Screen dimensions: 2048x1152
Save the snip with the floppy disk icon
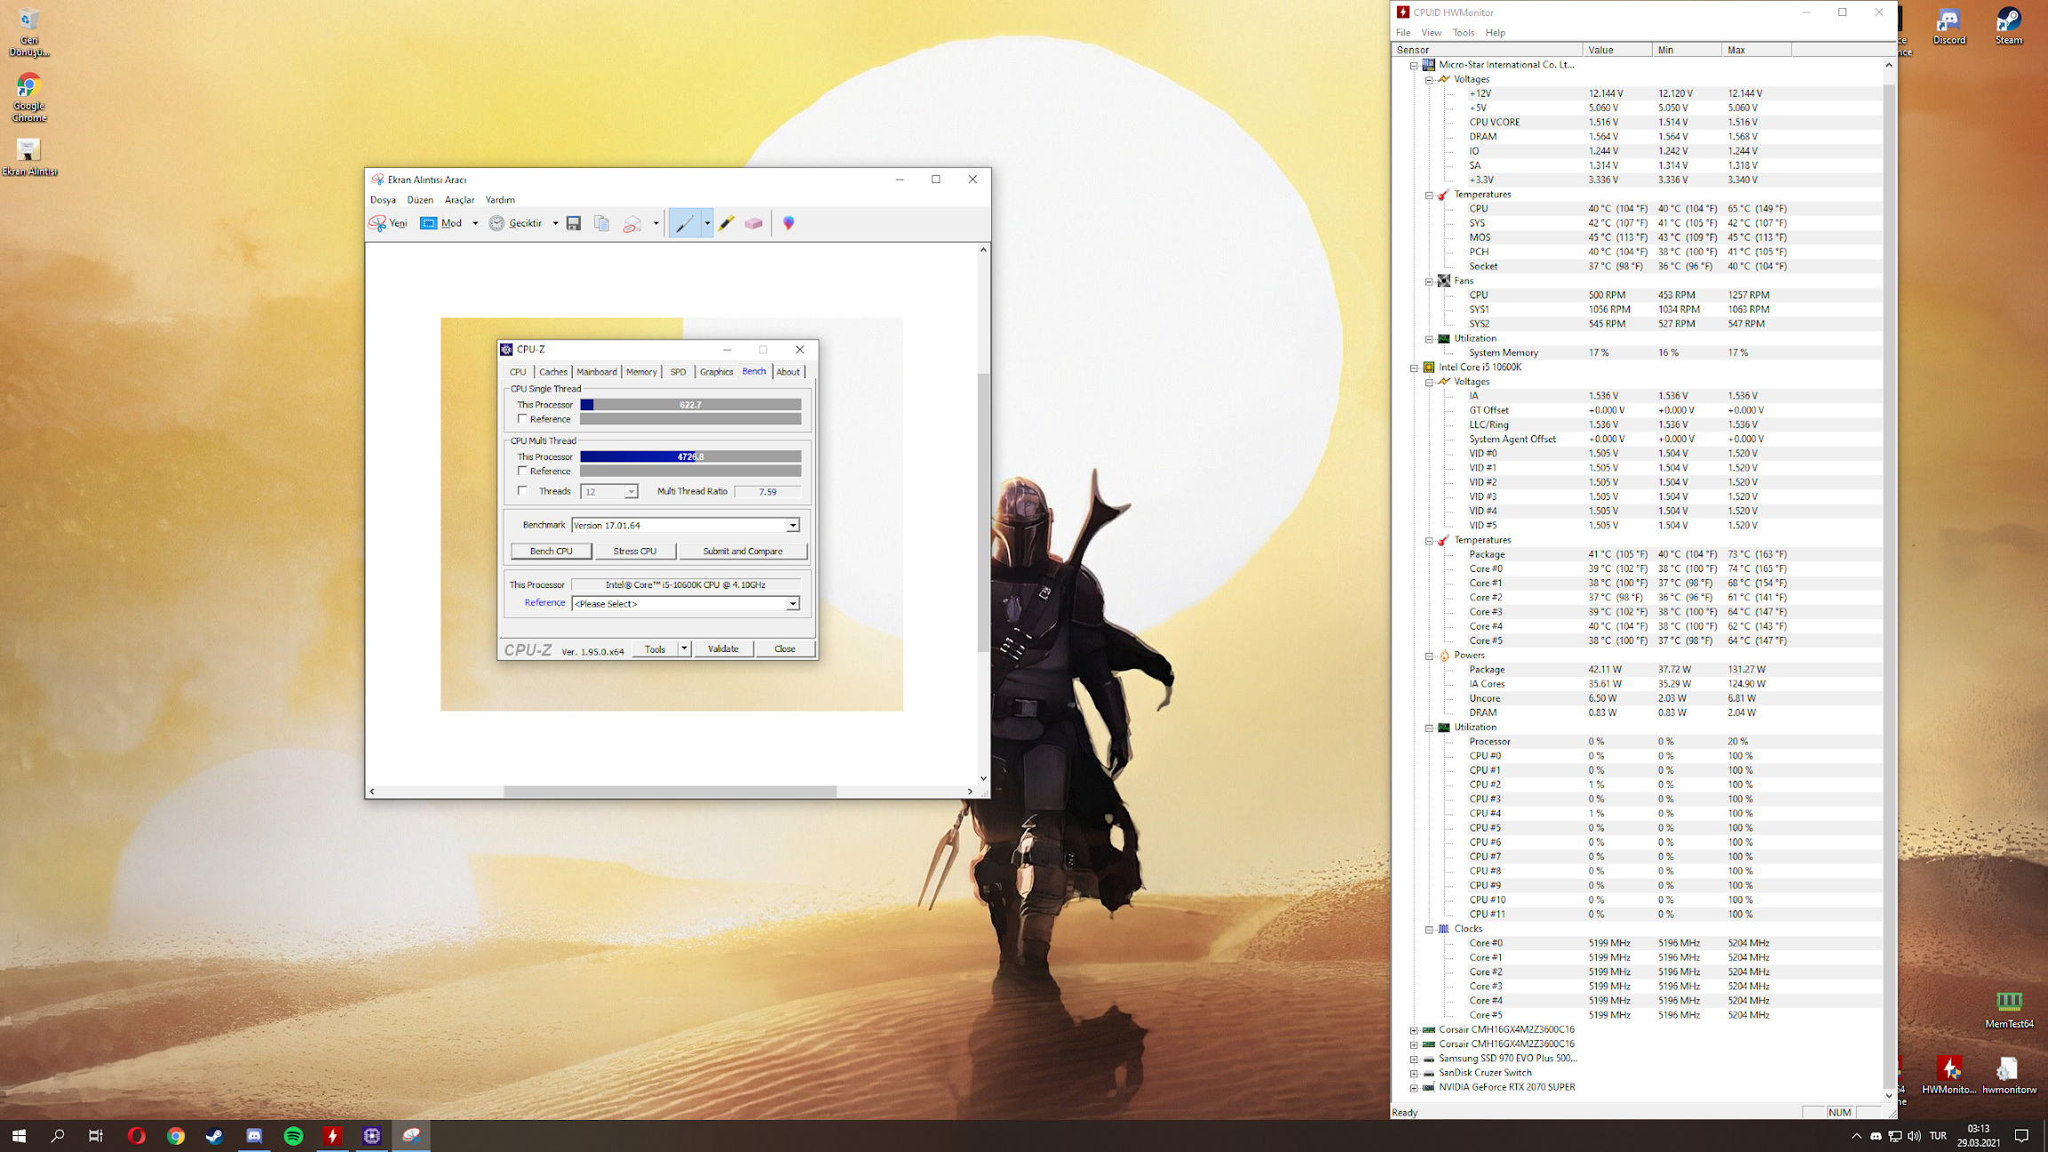pyautogui.click(x=574, y=223)
